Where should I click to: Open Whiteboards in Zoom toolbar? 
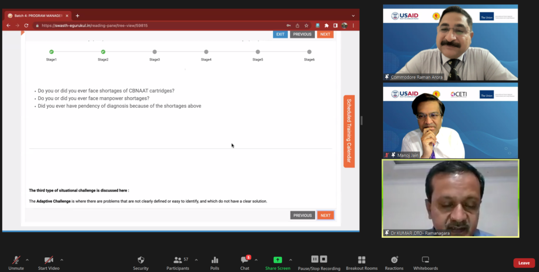[x=426, y=260]
